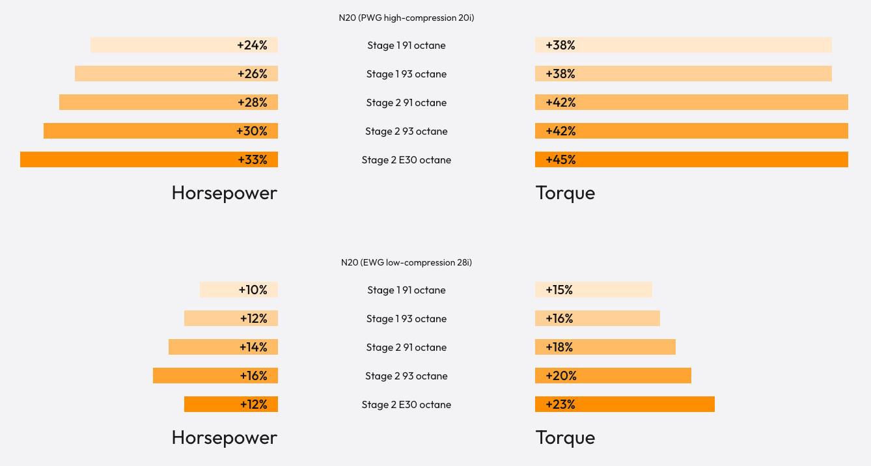
Task: Click the +16% torque bar
Action: tap(598, 318)
